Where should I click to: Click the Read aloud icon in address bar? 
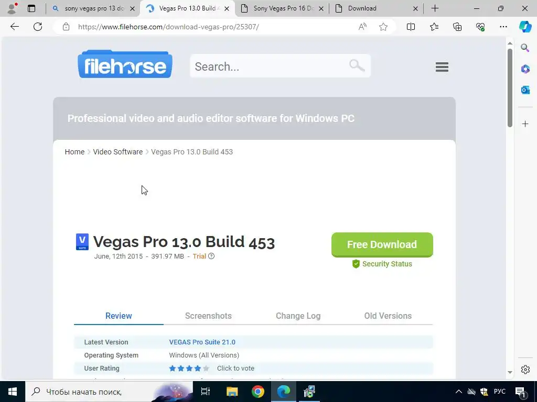coord(362,27)
